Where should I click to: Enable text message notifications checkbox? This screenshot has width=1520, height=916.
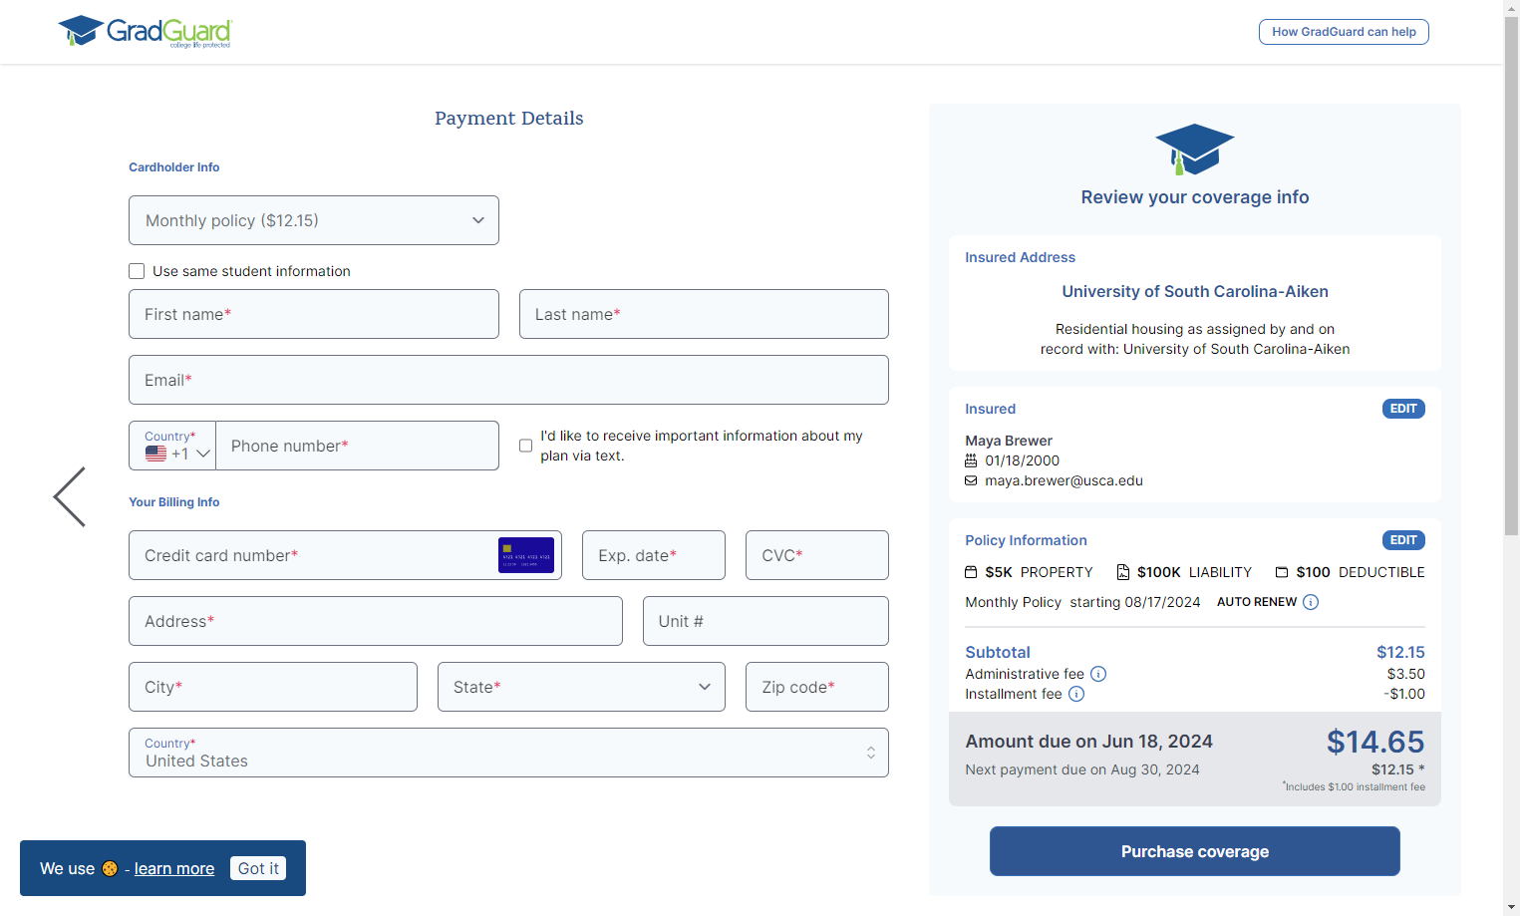(x=525, y=446)
